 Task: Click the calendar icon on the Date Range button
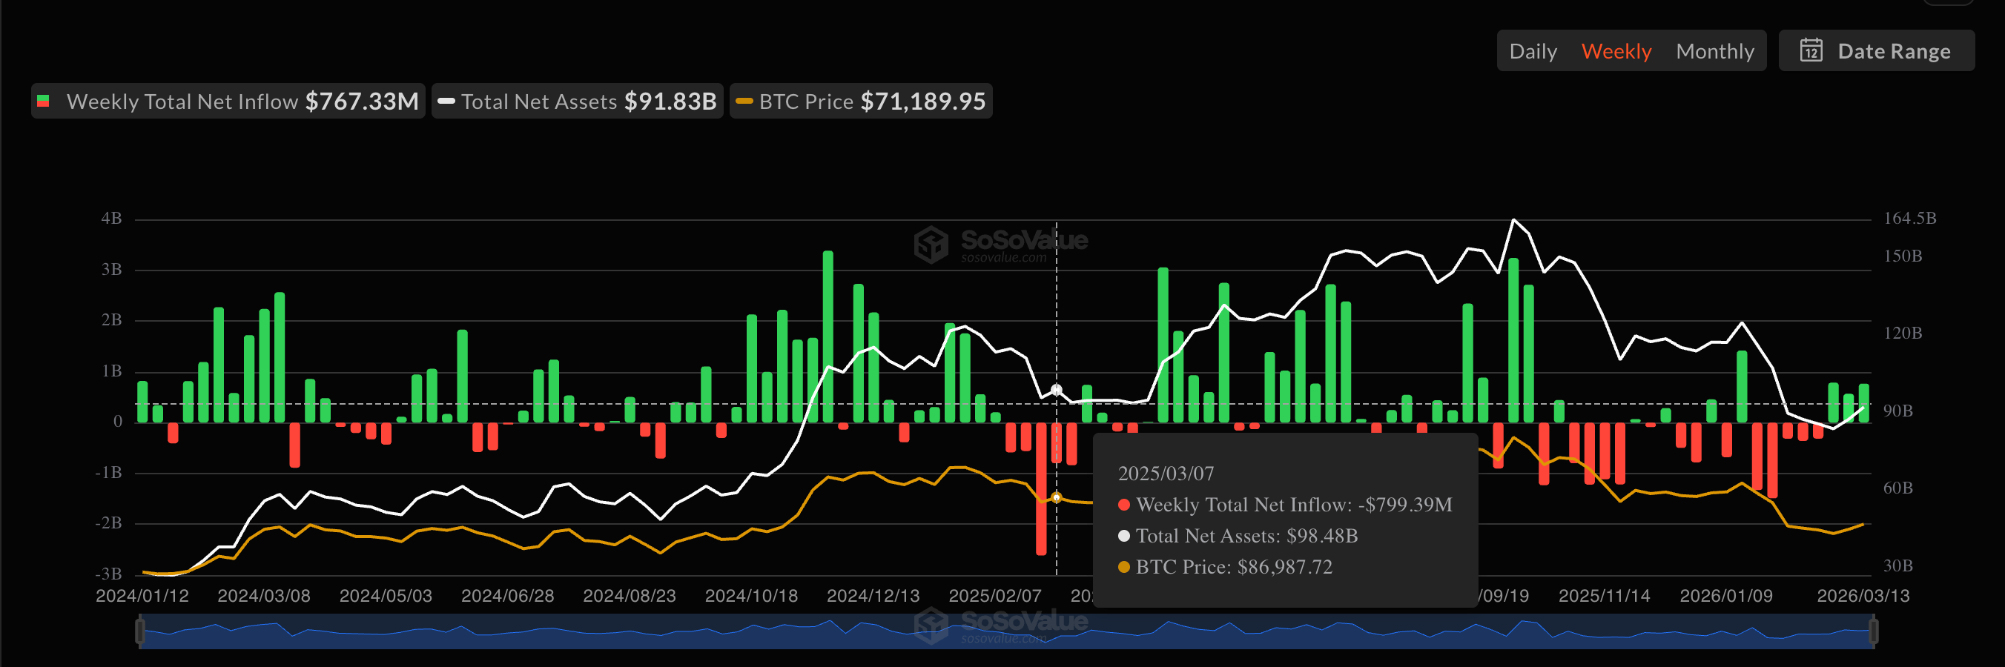coord(1811,50)
